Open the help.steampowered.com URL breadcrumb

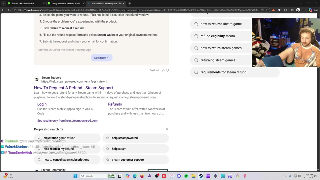click(x=73, y=81)
